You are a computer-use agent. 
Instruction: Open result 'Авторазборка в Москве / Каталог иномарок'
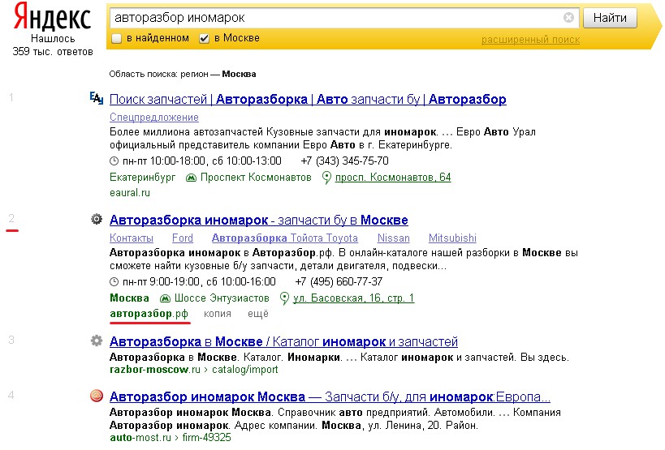click(283, 341)
